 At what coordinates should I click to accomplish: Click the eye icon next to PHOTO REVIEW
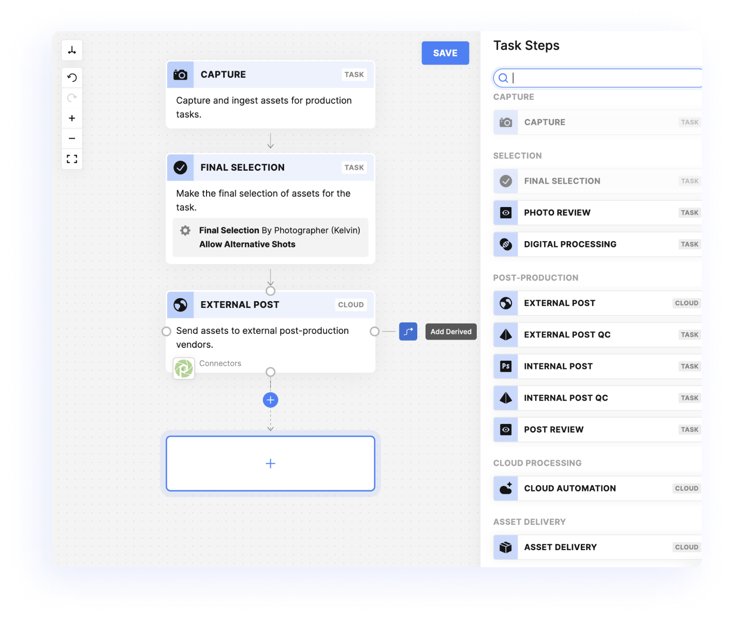(x=505, y=213)
